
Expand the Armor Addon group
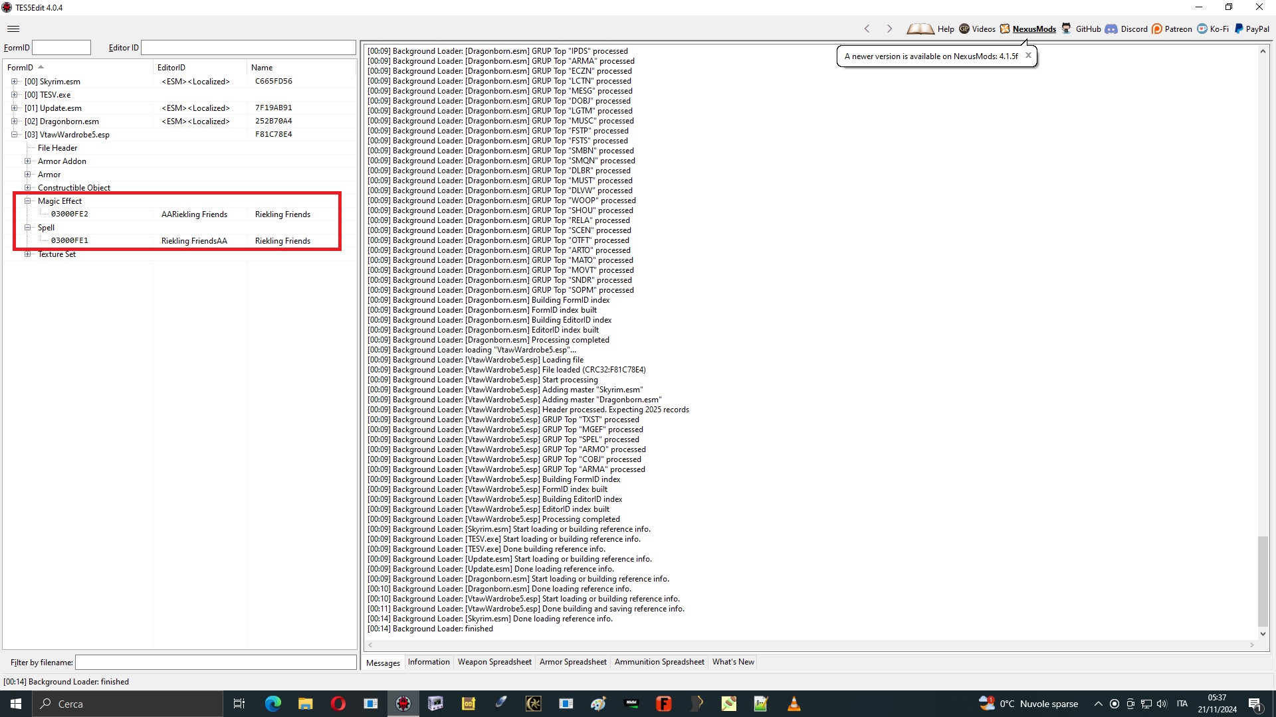pyautogui.click(x=27, y=161)
